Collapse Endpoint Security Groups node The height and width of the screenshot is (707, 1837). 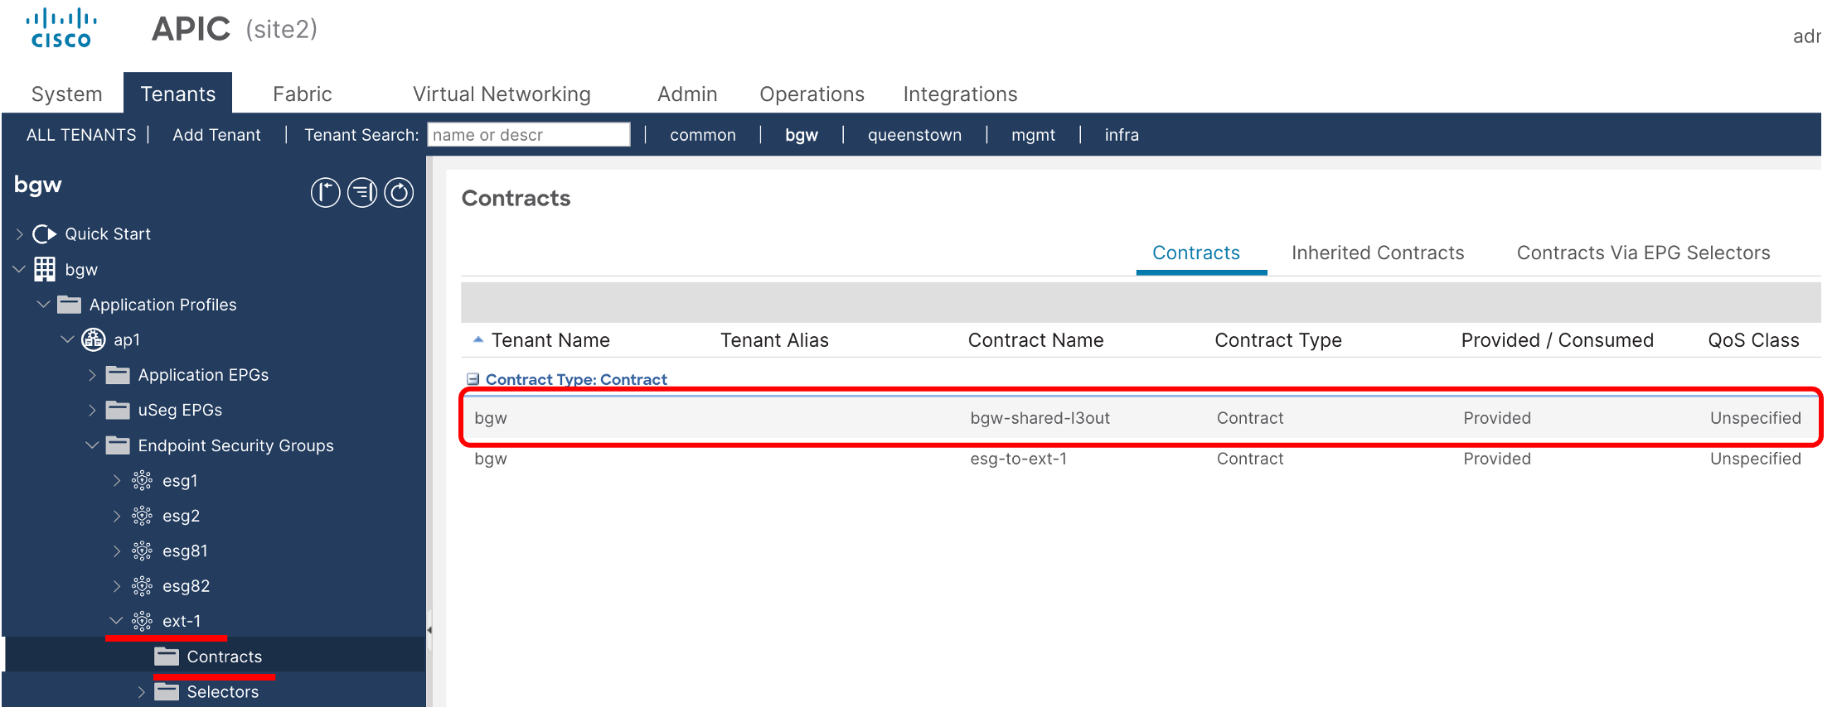[92, 445]
